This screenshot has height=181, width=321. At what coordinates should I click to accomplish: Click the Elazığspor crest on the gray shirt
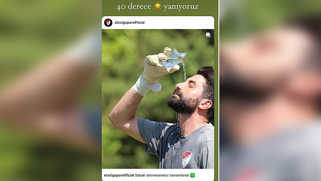tap(187, 159)
